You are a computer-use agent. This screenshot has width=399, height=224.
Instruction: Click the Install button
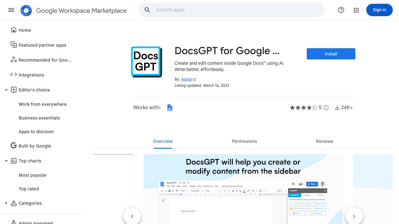click(331, 54)
